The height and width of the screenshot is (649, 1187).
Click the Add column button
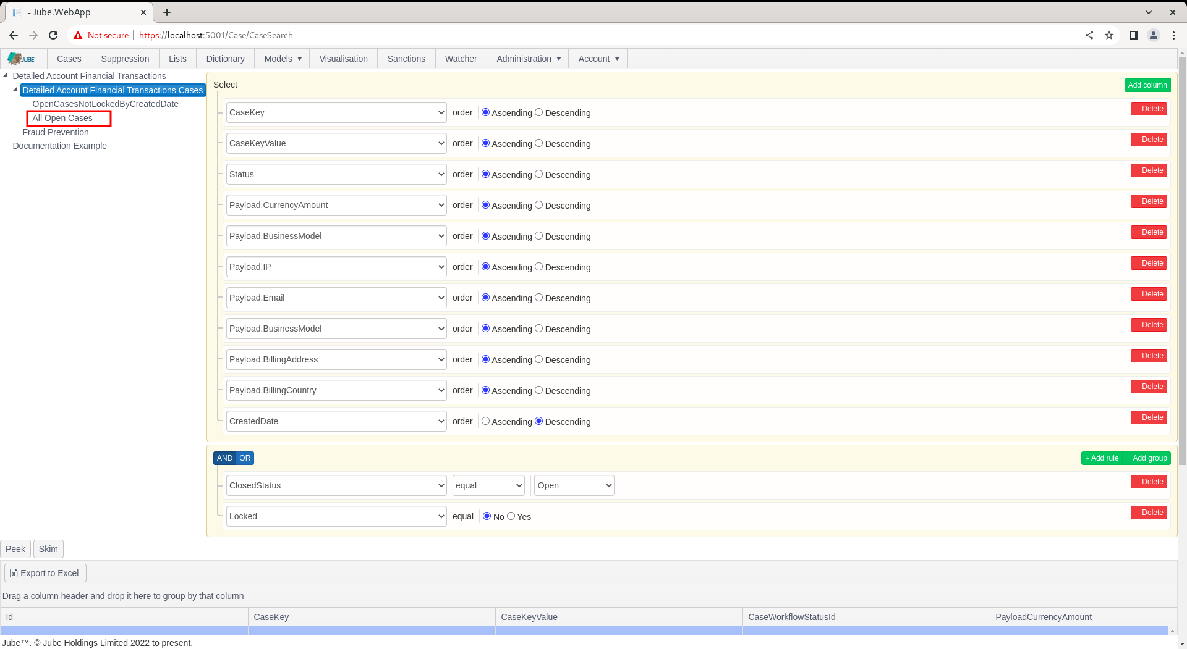(x=1147, y=85)
